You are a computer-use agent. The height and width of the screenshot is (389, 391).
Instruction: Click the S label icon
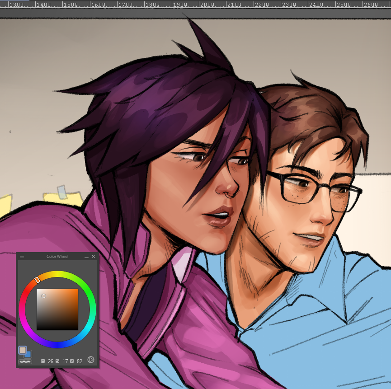(x=57, y=361)
